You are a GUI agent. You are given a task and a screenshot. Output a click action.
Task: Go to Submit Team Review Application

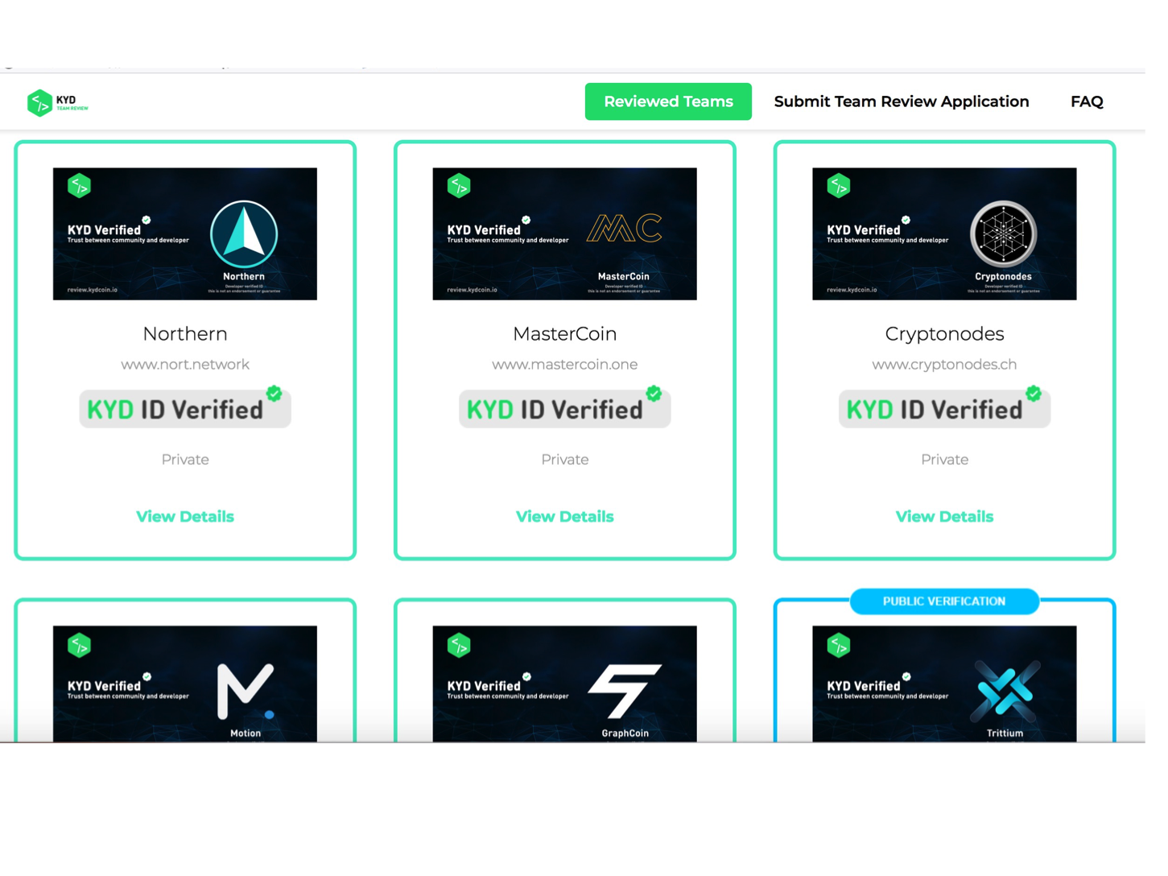902,101
